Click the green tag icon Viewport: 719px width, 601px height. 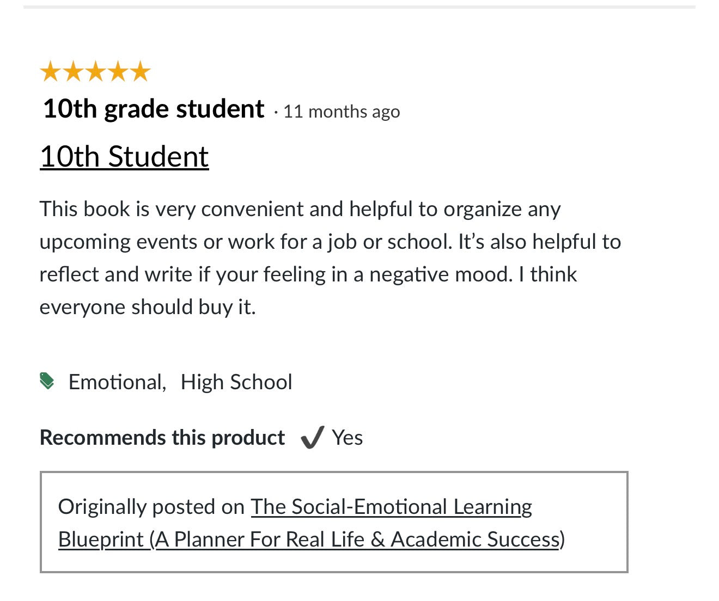47,381
